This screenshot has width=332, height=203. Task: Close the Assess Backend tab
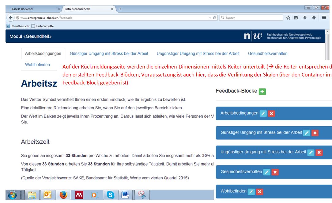[58, 9]
